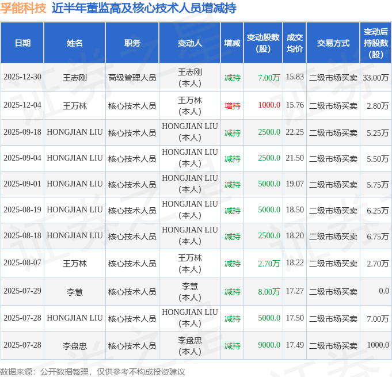Click the 数据来源 disclaimer footer text

(93, 372)
